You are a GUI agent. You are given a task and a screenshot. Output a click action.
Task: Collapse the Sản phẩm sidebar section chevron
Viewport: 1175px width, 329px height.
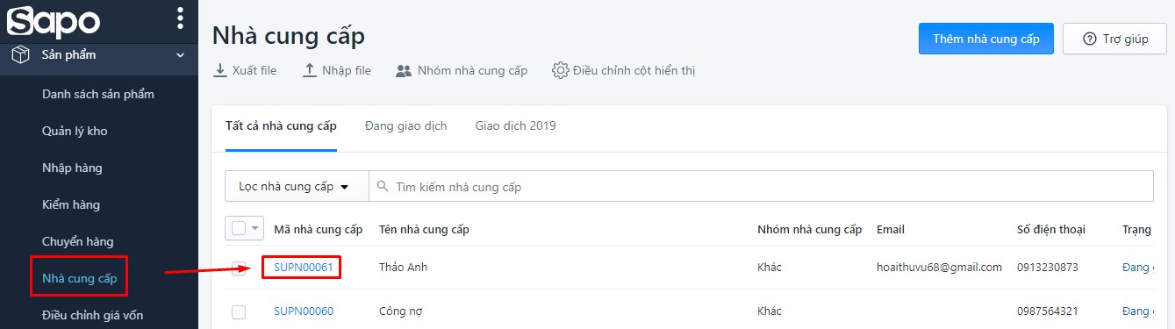click(x=181, y=55)
